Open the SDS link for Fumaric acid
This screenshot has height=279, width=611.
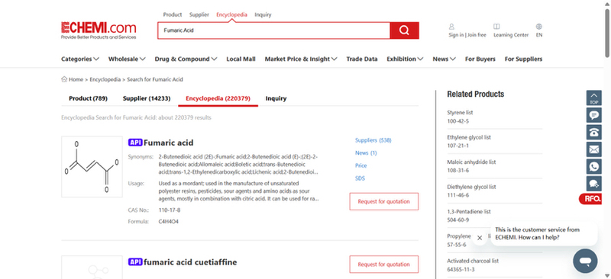tap(360, 178)
